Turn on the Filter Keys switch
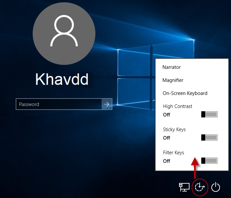Image resolution: width=231 pixels, height=198 pixels. click(x=209, y=160)
